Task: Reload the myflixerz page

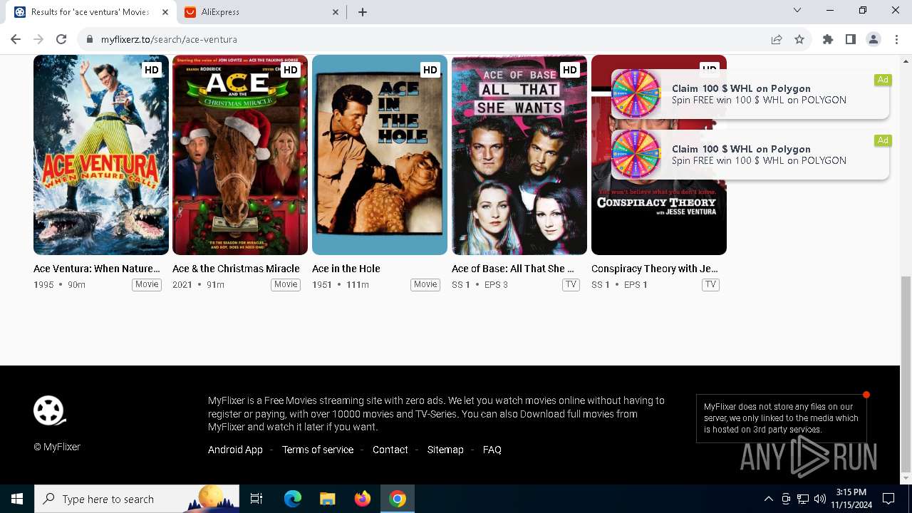Action: pyautogui.click(x=61, y=39)
